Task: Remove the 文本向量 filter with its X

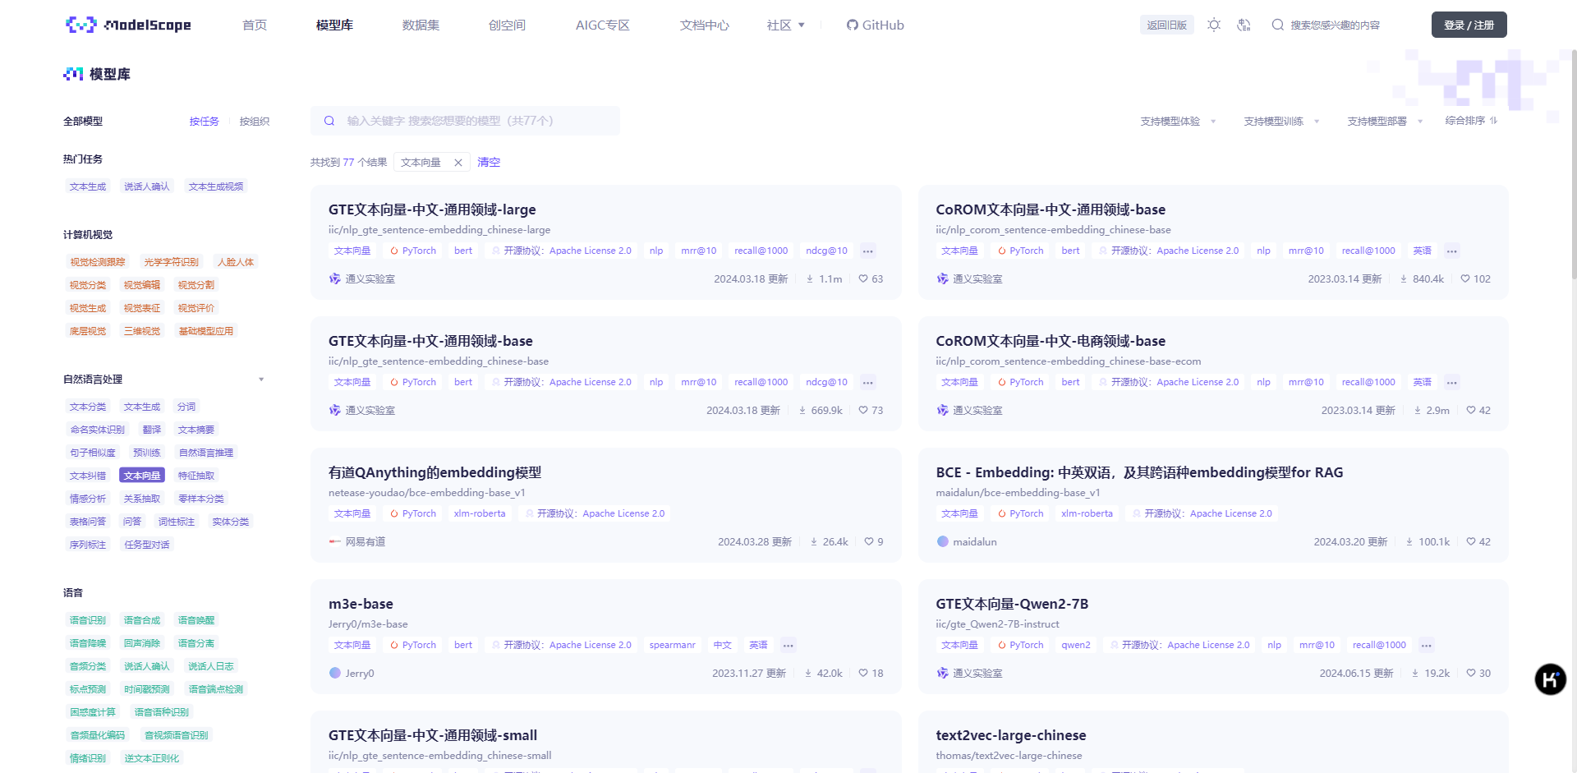Action: pos(458,163)
